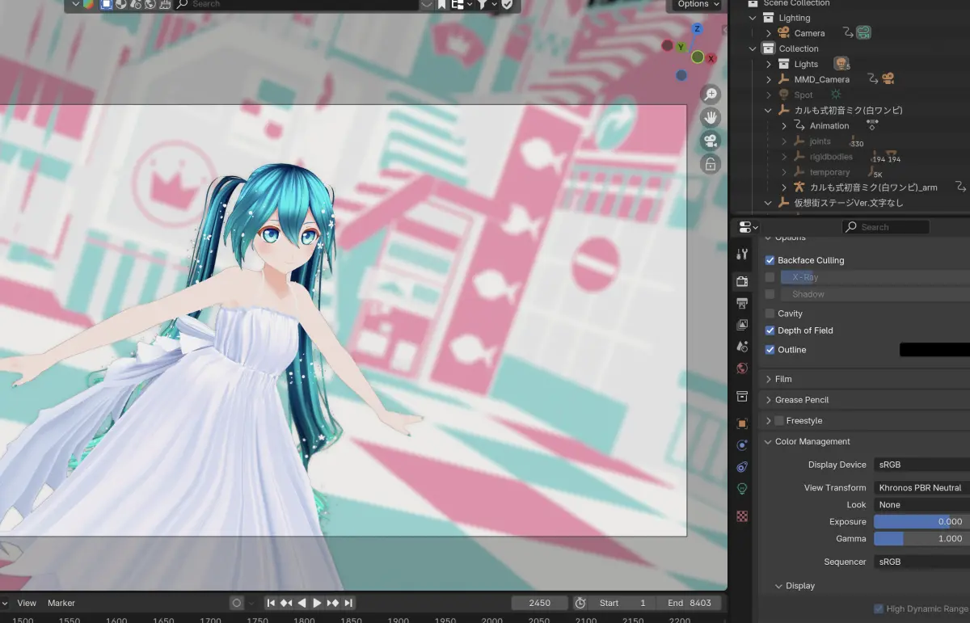Click the light bulb icon beside Lights
970x623 pixels.
[x=841, y=64]
